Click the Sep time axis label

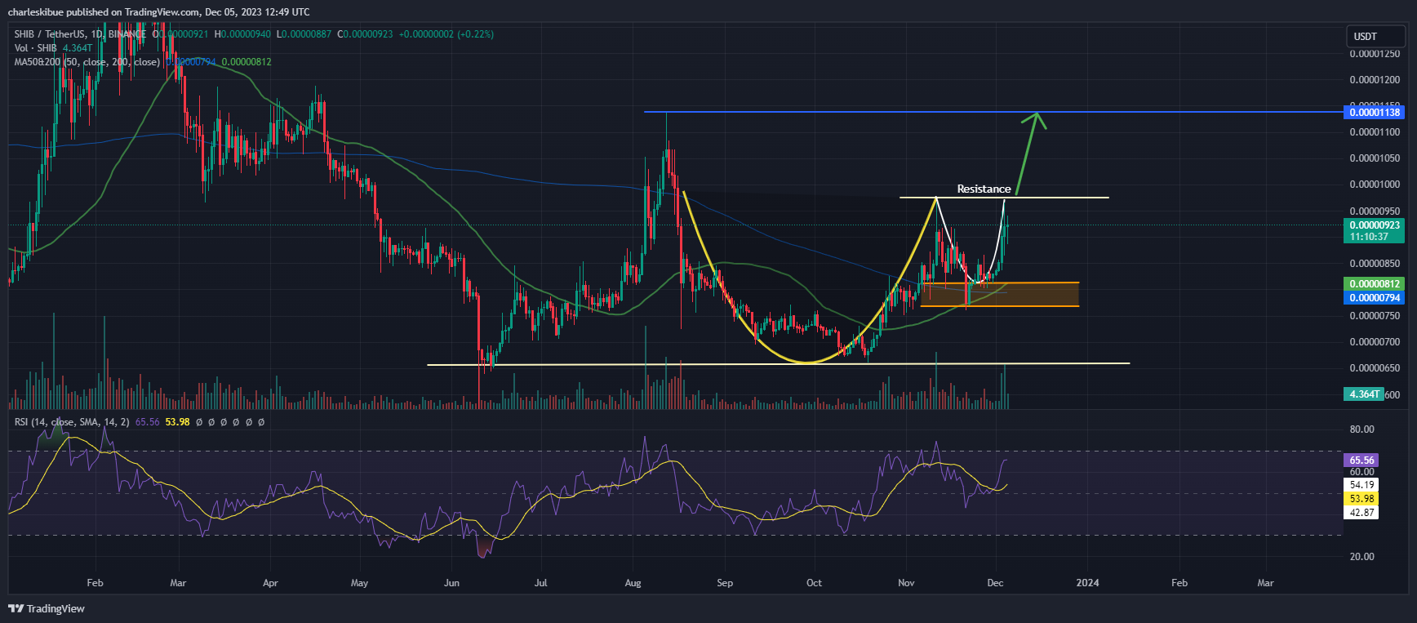point(725,583)
